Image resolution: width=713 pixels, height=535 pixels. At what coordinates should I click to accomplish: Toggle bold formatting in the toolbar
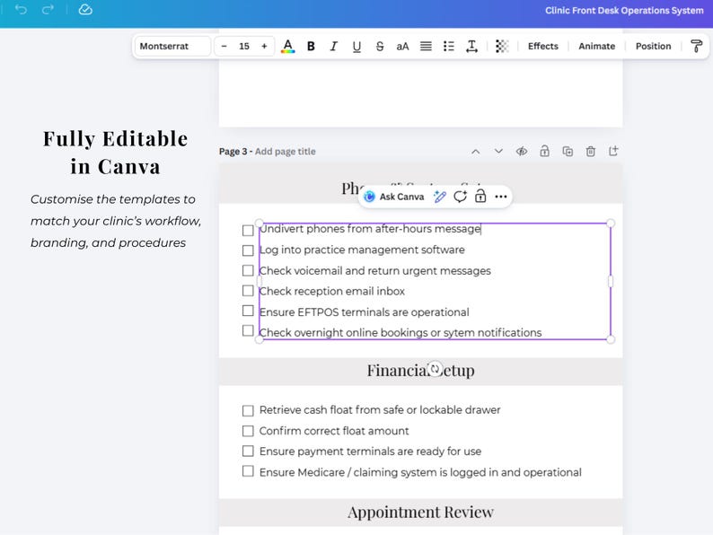(311, 47)
